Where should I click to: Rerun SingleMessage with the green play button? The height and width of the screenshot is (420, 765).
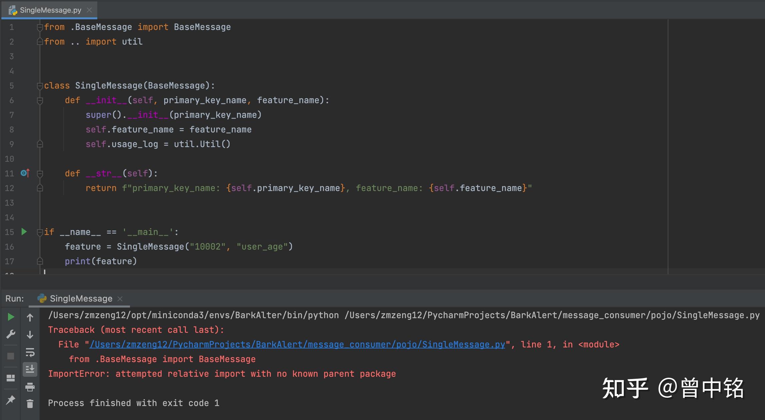click(11, 317)
